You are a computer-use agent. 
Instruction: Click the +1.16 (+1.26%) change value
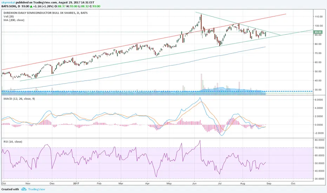pos(44,6)
